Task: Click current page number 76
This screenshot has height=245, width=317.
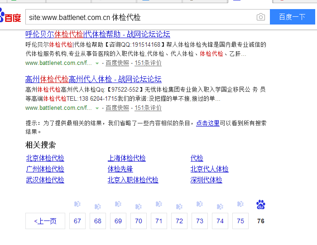Action: pos(261,221)
